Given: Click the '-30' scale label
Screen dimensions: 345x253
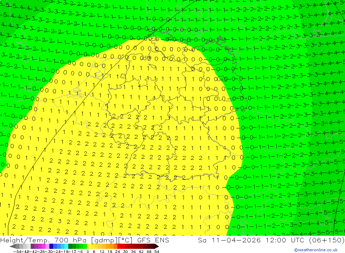Looking at the screenshot, I should pyautogui.click(x=49, y=252).
